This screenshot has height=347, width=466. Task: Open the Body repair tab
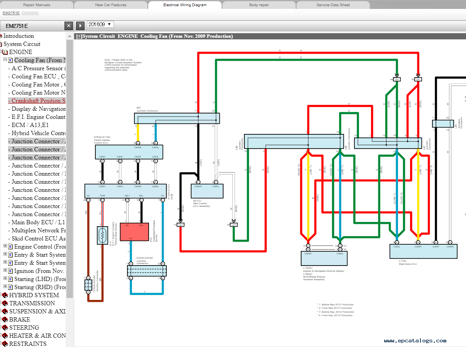(x=259, y=5)
